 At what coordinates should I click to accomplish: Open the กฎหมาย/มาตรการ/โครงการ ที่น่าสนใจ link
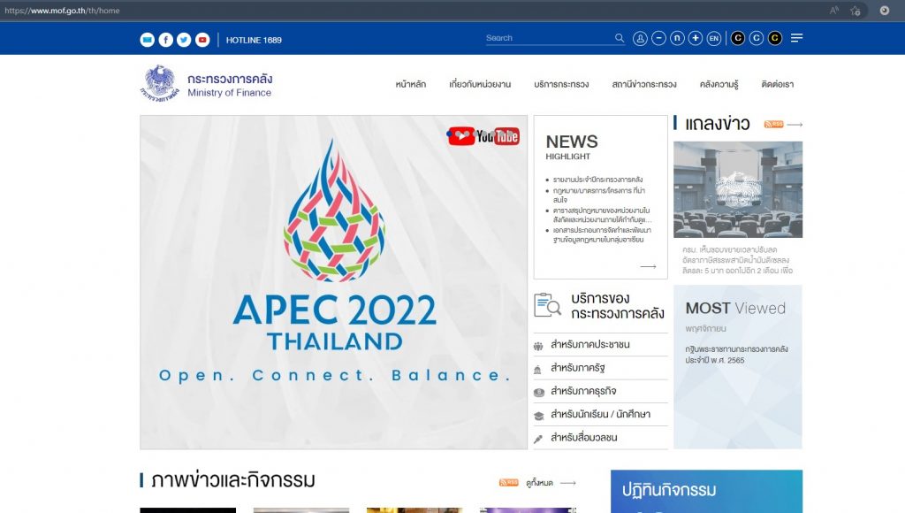598,195
